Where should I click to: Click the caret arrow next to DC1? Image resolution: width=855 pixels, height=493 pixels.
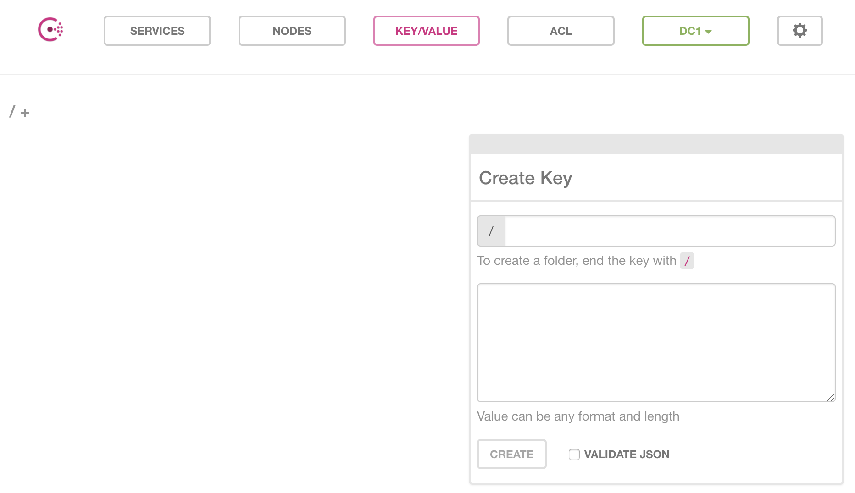click(708, 32)
